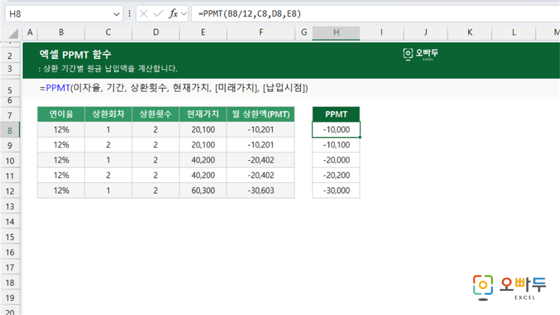The image size is (560, 315).
Task: Select column B header
Action: click(x=61, y=32)
